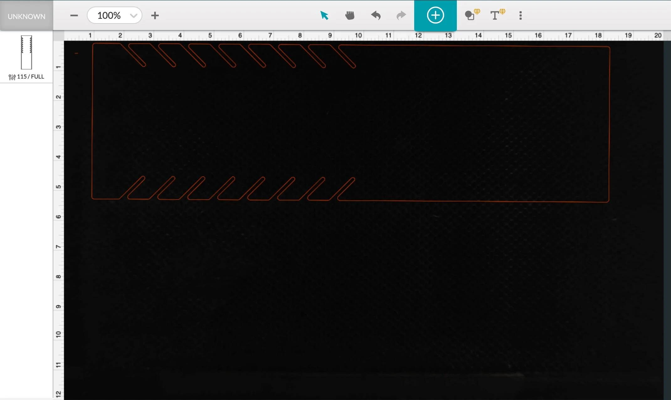Open the add artwork plus button
Viewport: 671px width, 400px height.
[x=435, y=15]
